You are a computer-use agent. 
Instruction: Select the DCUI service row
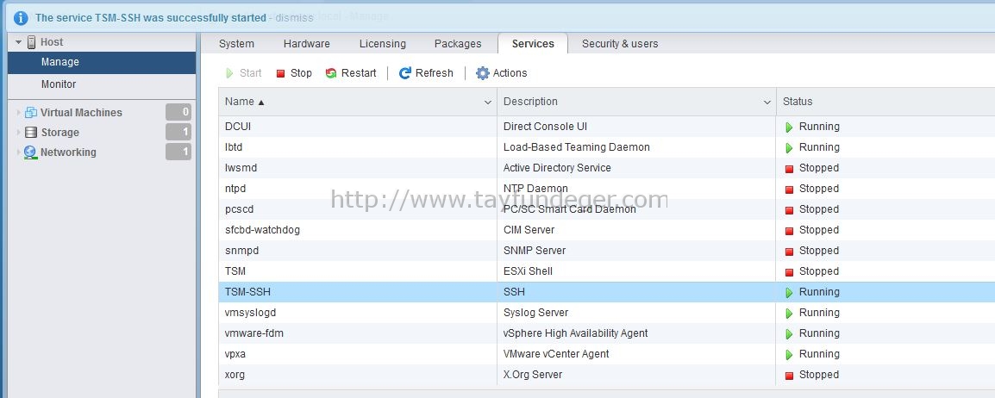point(607,127)
